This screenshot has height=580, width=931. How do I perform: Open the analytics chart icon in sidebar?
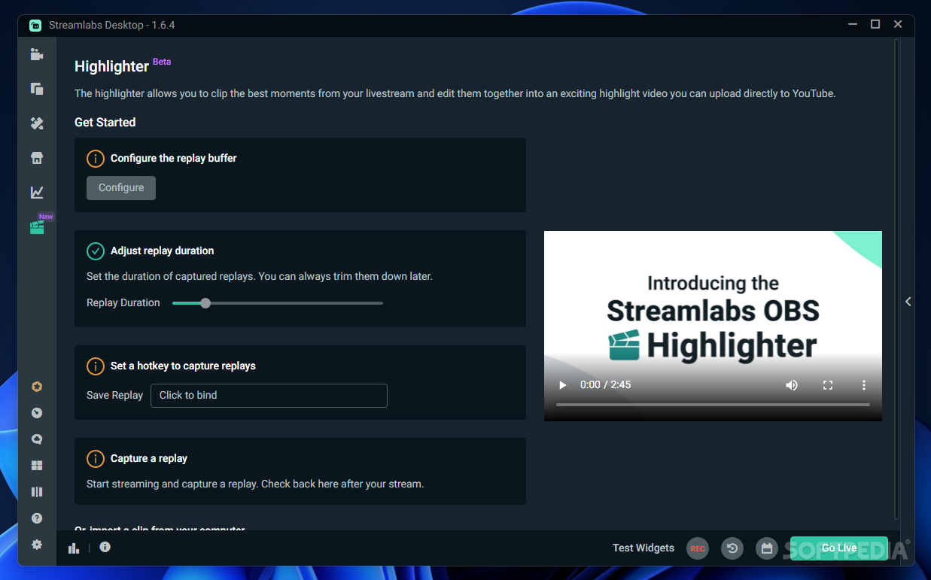click(x=37, y=193)
